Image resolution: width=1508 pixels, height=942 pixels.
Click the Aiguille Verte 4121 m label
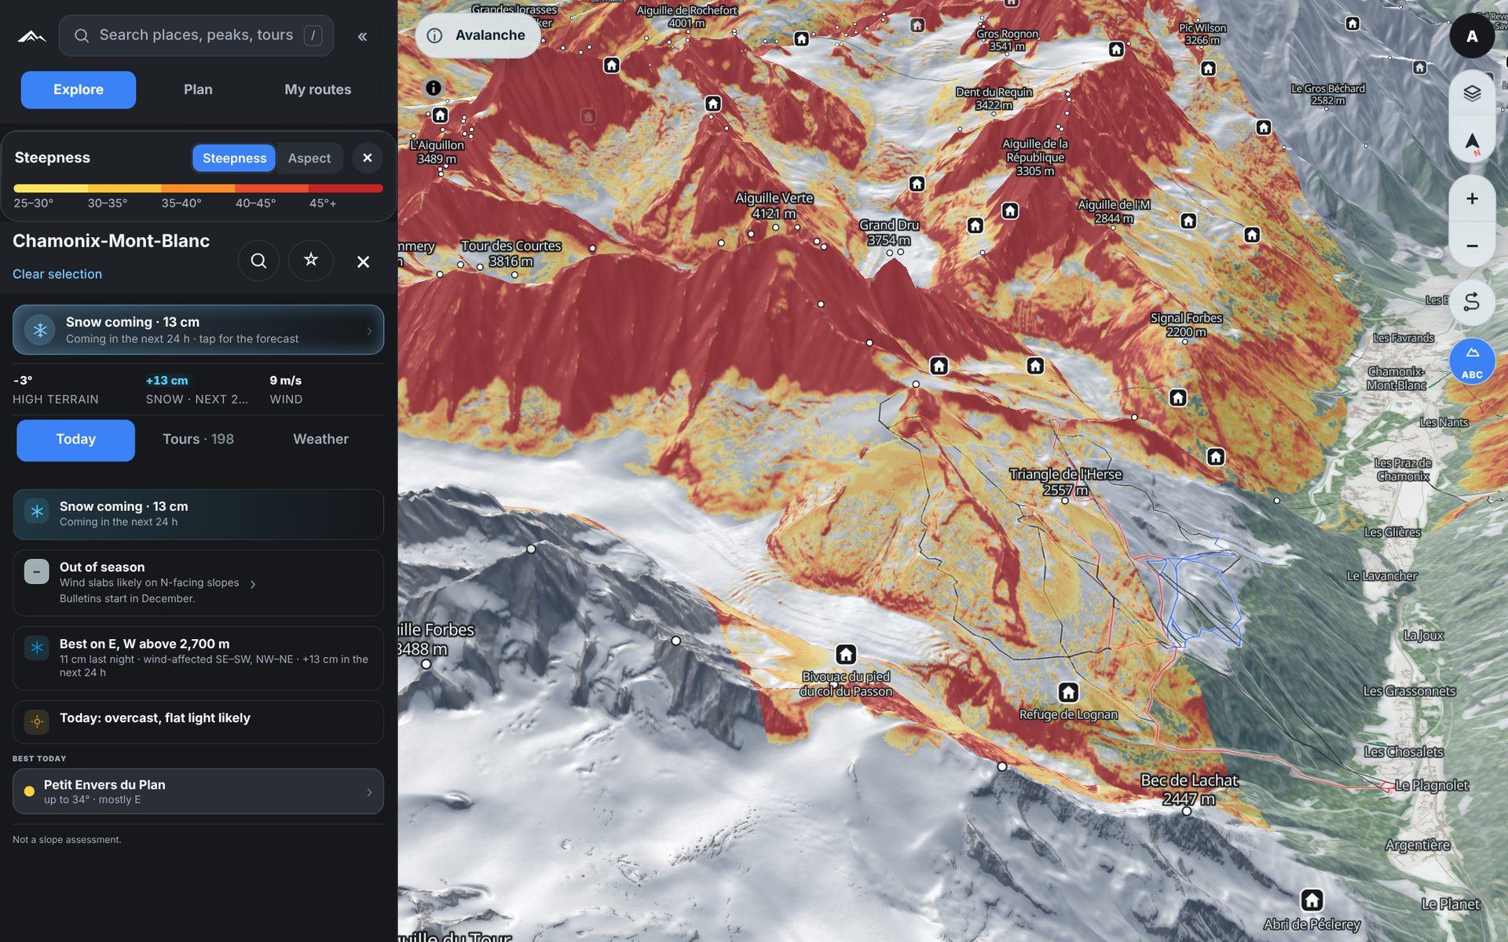point(774,206)
